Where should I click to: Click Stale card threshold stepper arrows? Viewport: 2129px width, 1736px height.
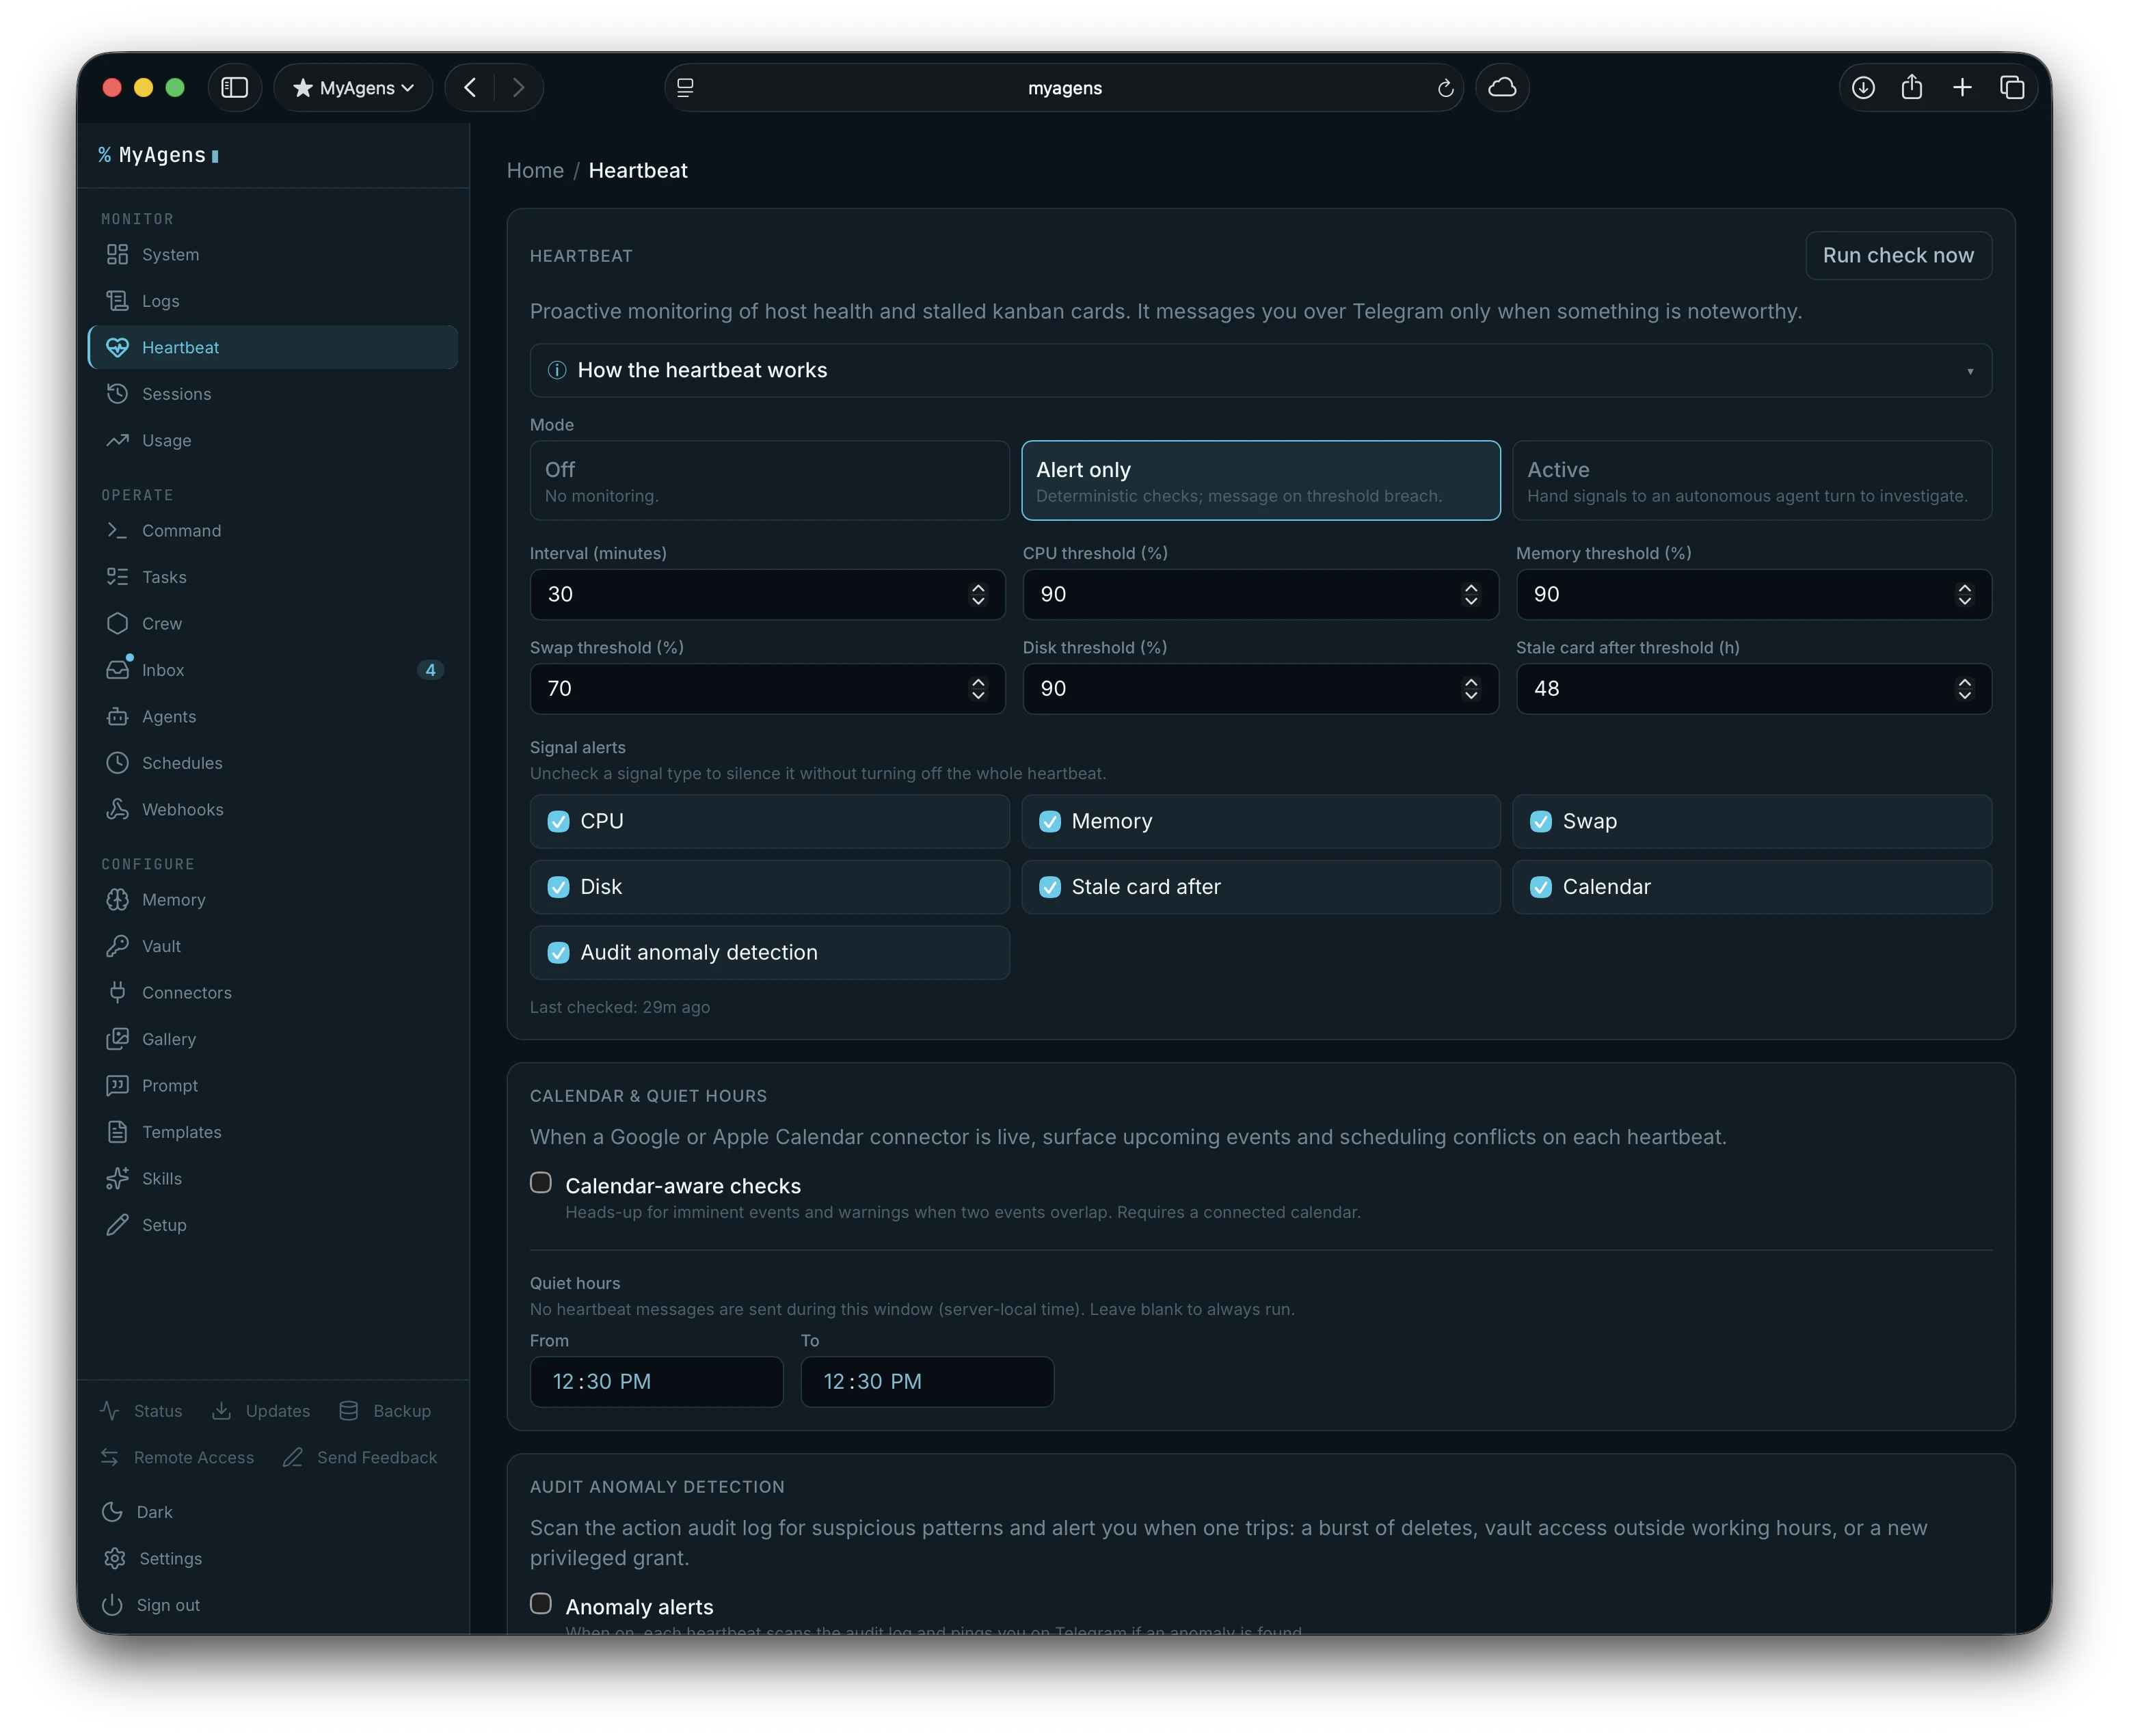pyautogui.click(x=1964, y=689)
